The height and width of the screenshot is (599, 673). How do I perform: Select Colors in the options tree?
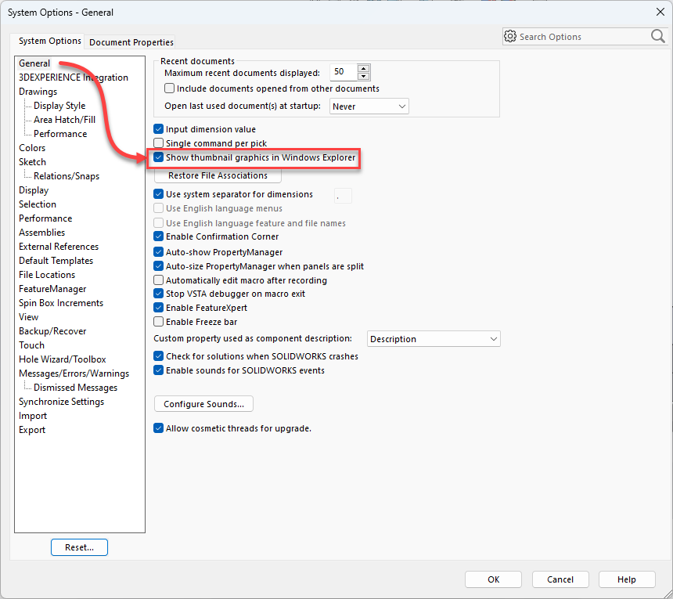pos(32,148)
